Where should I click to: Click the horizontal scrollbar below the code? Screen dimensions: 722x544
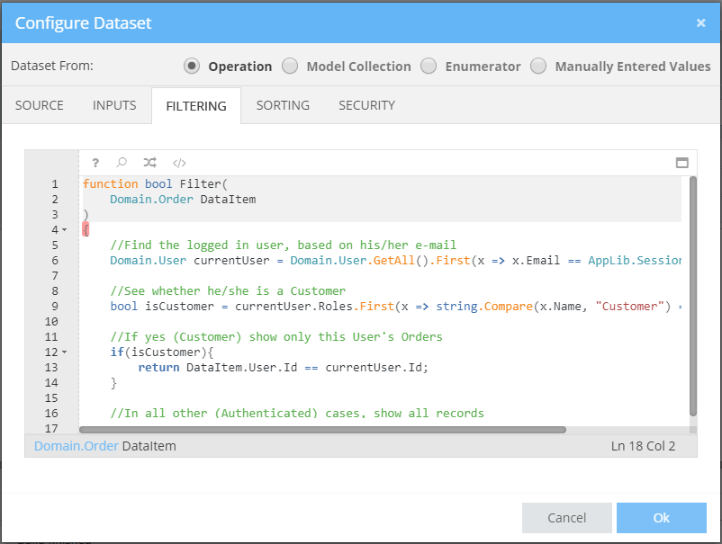(x=360, y=431)
